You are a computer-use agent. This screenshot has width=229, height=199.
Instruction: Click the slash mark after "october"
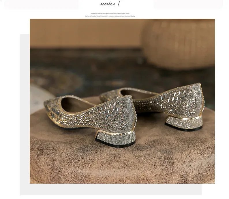point(119,3)
